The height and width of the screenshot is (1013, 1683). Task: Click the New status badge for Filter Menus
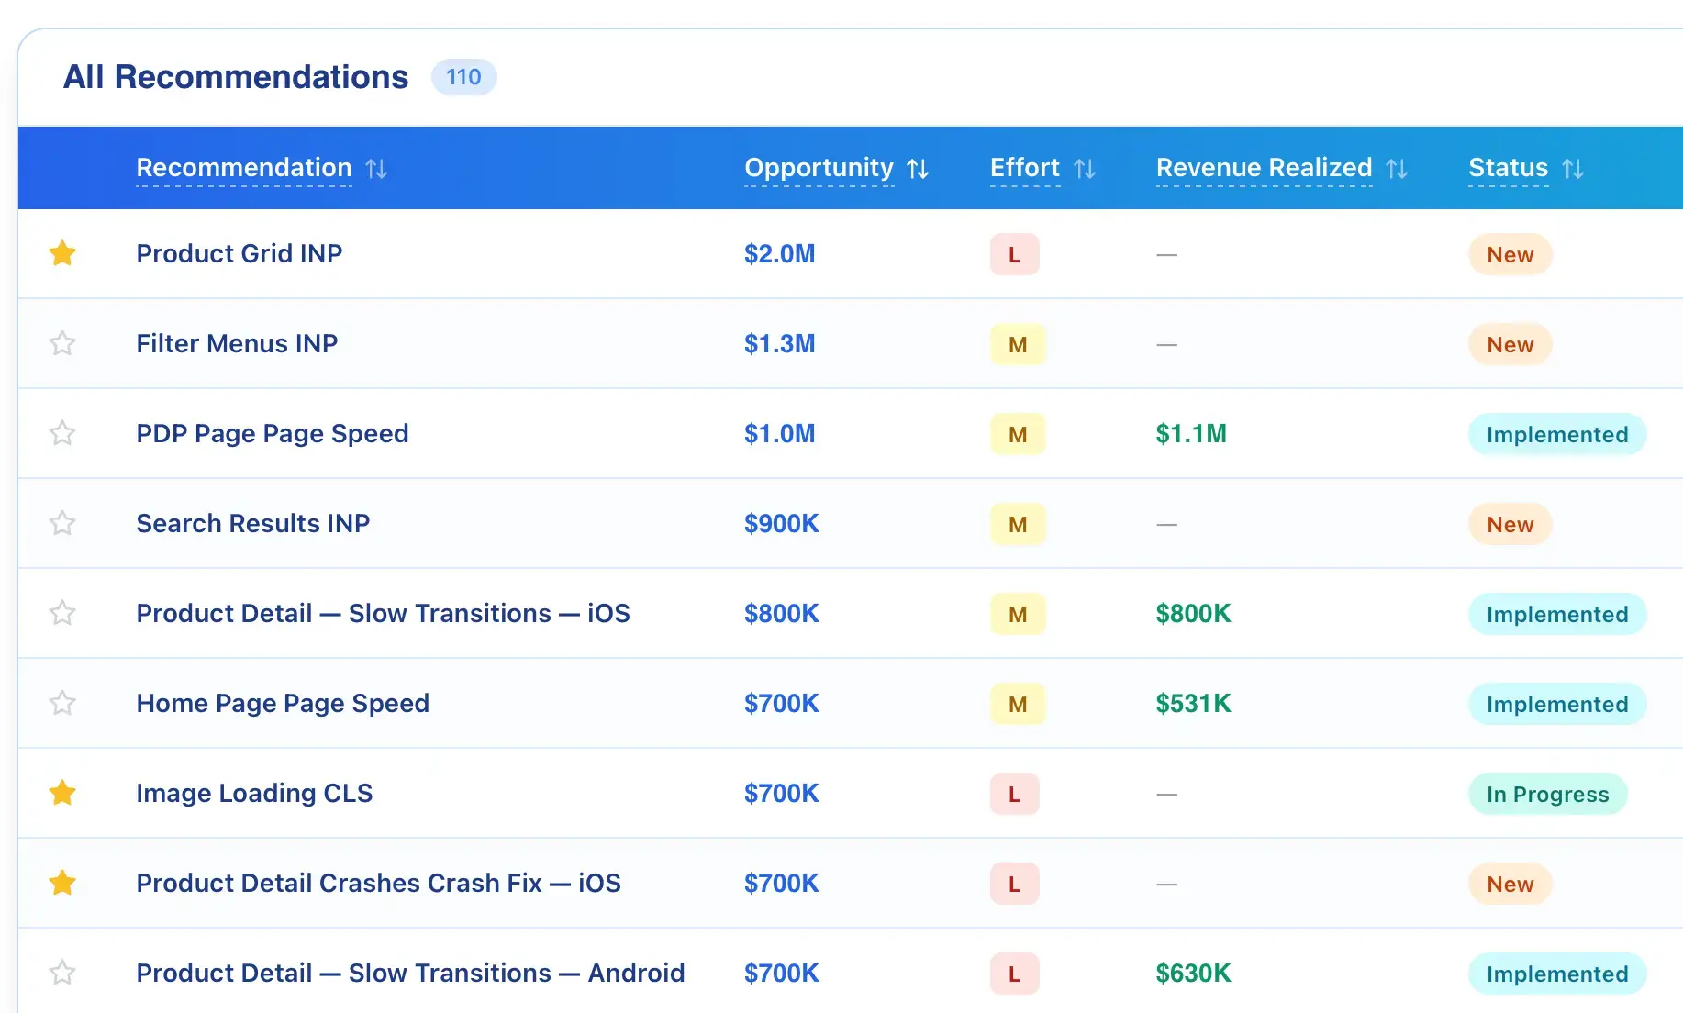1510,345
